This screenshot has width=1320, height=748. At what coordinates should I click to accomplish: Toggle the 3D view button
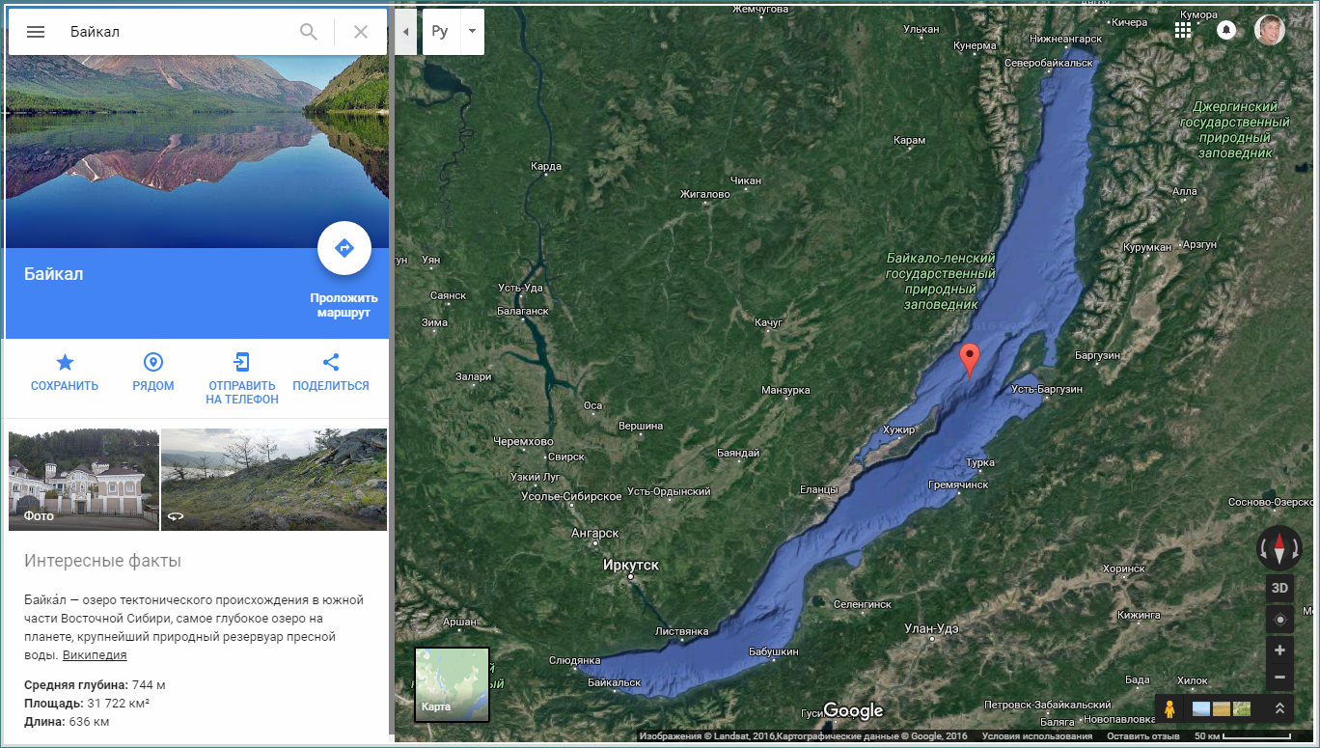click(1279, 588)
